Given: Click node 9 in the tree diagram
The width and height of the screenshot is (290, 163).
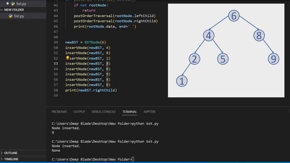Looking at the screenshot, I should (273, 59).
